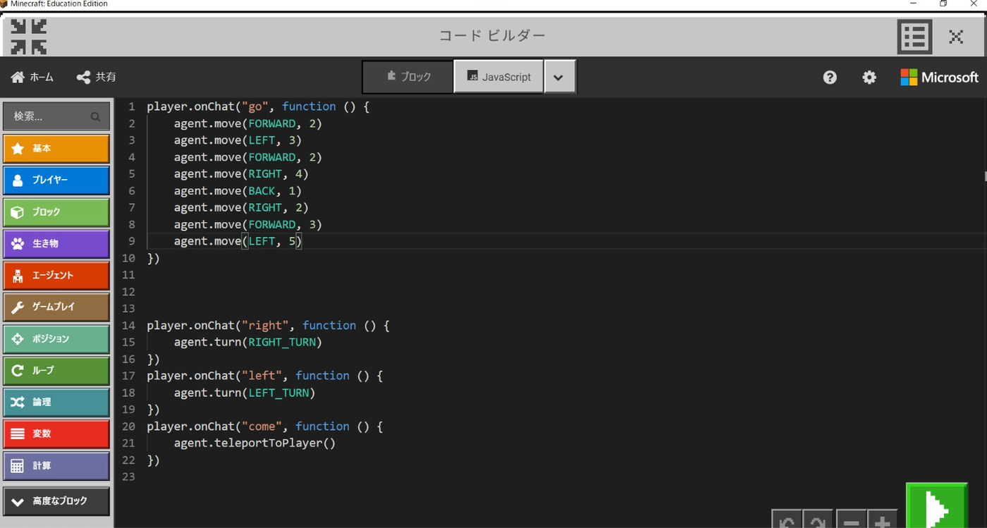The width and height of the screenshot is (987, 528).
Task: Click code text agent.turn(LEFT_TURN)
Action: tap(245, 393)
